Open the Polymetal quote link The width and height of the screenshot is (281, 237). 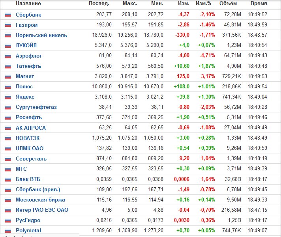tap(28, 230)
